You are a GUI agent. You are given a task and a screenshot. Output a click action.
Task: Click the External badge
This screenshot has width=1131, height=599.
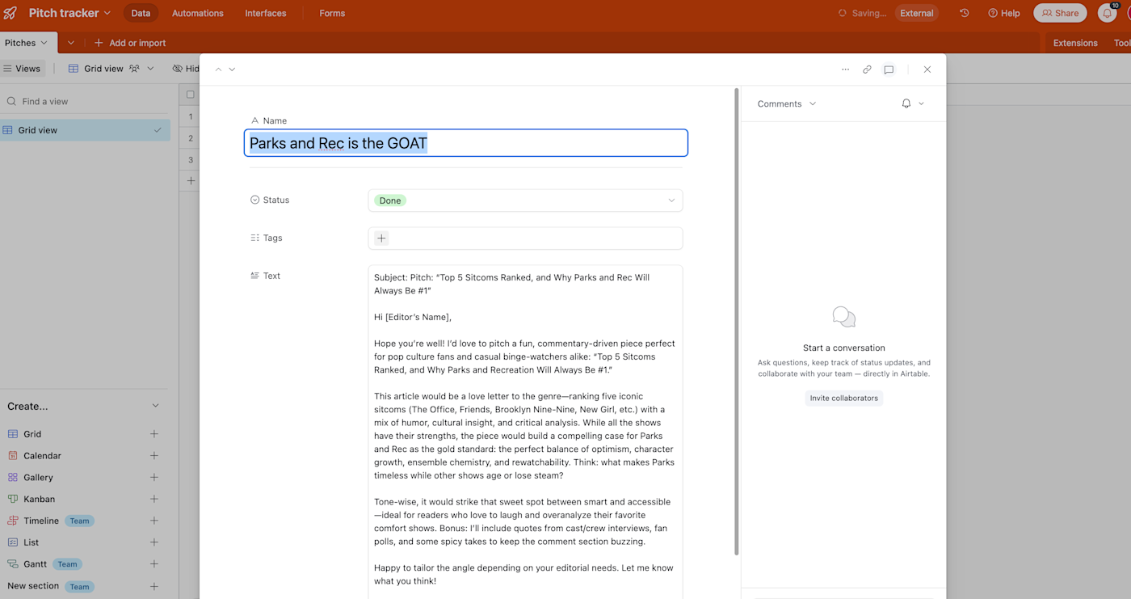[x=917, y=13]
